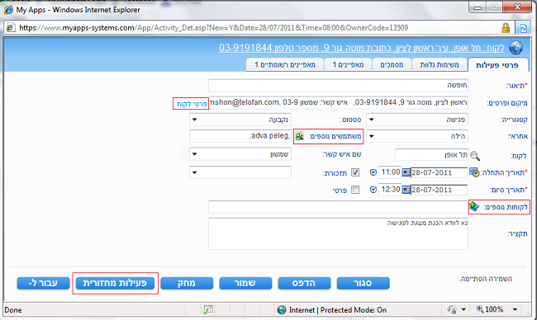Open the סטטוס dropdown showing נקבעה

point(240,120)
